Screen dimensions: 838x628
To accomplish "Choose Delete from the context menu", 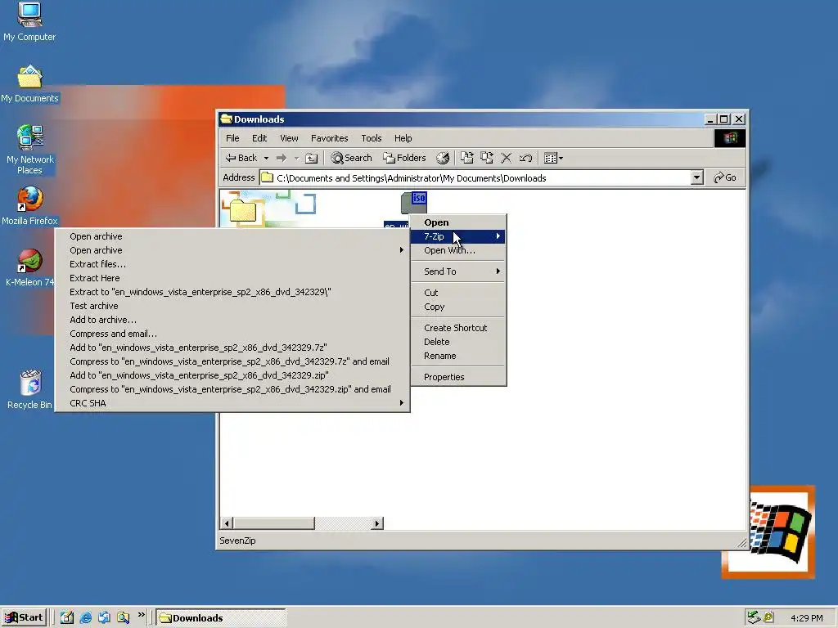I will coord(458,342).
